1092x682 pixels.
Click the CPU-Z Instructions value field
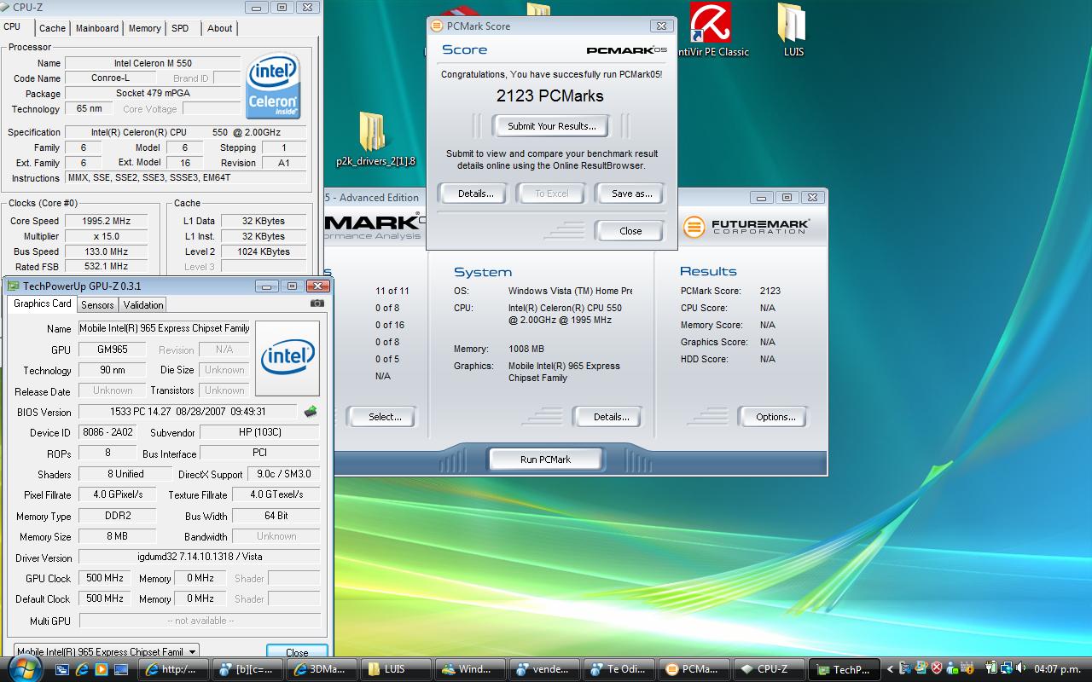[185, 178]
